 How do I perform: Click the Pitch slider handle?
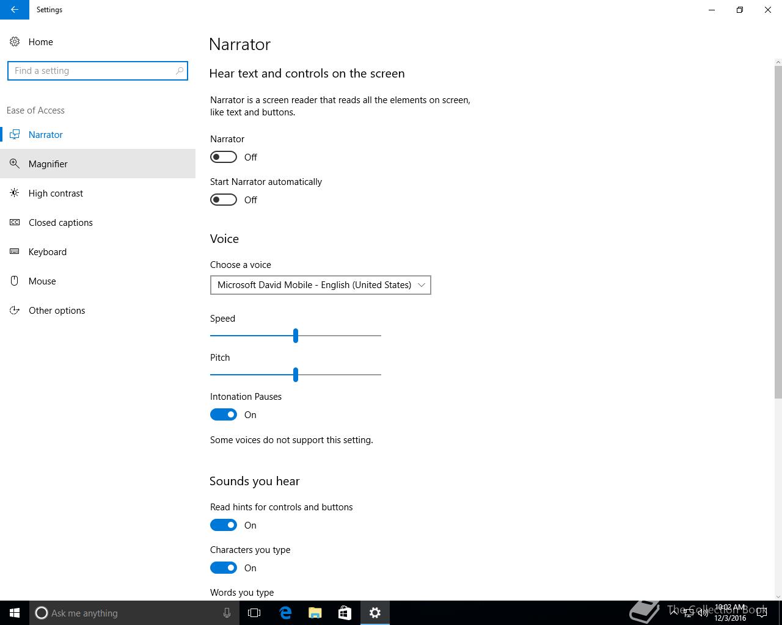(296, 374)
